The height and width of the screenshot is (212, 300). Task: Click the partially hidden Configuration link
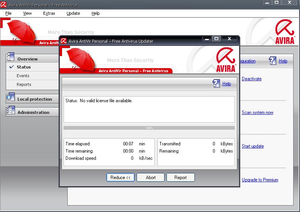click(x=248, y=61)
